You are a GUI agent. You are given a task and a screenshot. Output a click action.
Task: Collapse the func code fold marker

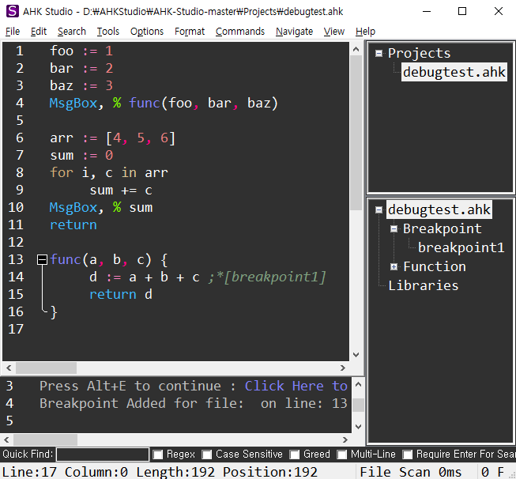[41, 259]
